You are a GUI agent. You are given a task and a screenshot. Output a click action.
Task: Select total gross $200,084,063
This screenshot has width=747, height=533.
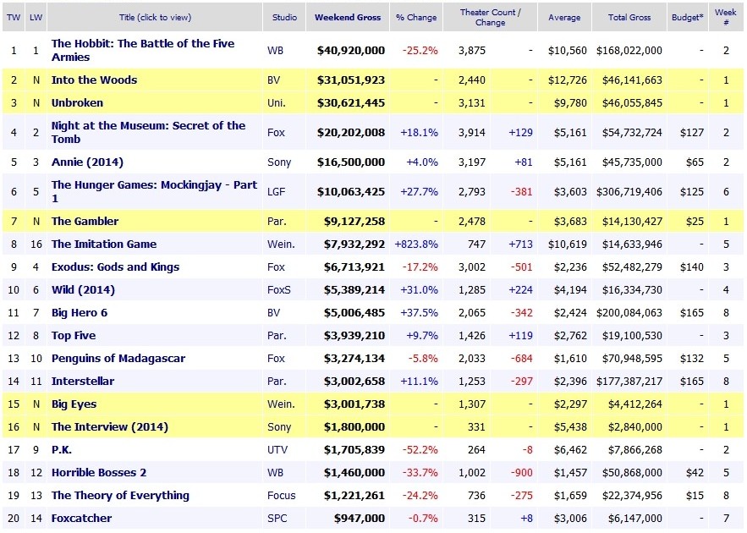[629, 312]
